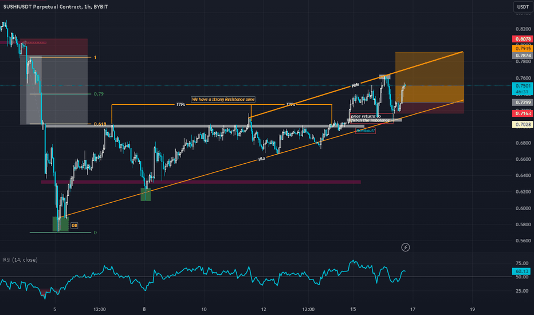Click the left TTPs bracket label

pos(181,105)
